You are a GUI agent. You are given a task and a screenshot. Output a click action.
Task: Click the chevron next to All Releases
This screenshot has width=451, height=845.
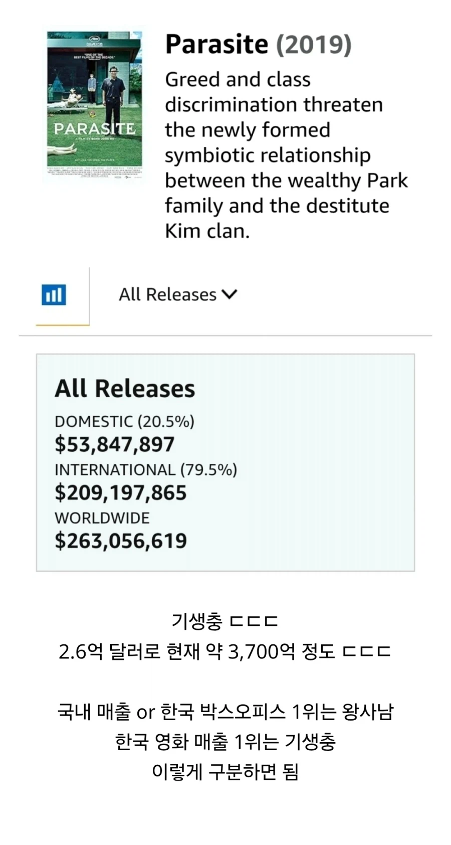(x=230, y=294)
